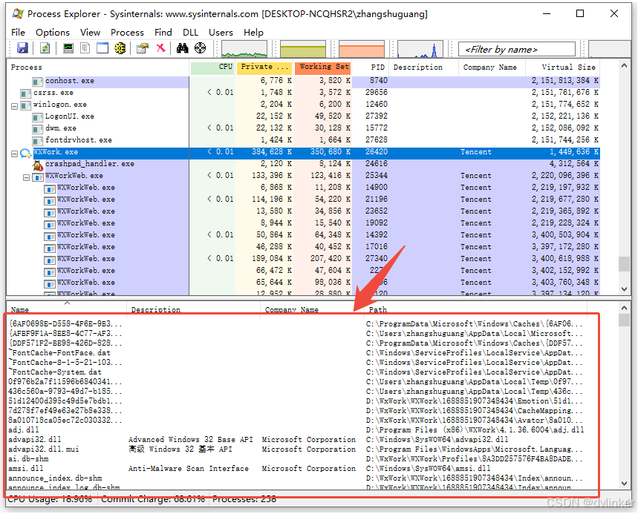Click the crosshair Find Window's Process icon
Screen dimensions: 638x514
pyautogui.click(x=201, y=48)
